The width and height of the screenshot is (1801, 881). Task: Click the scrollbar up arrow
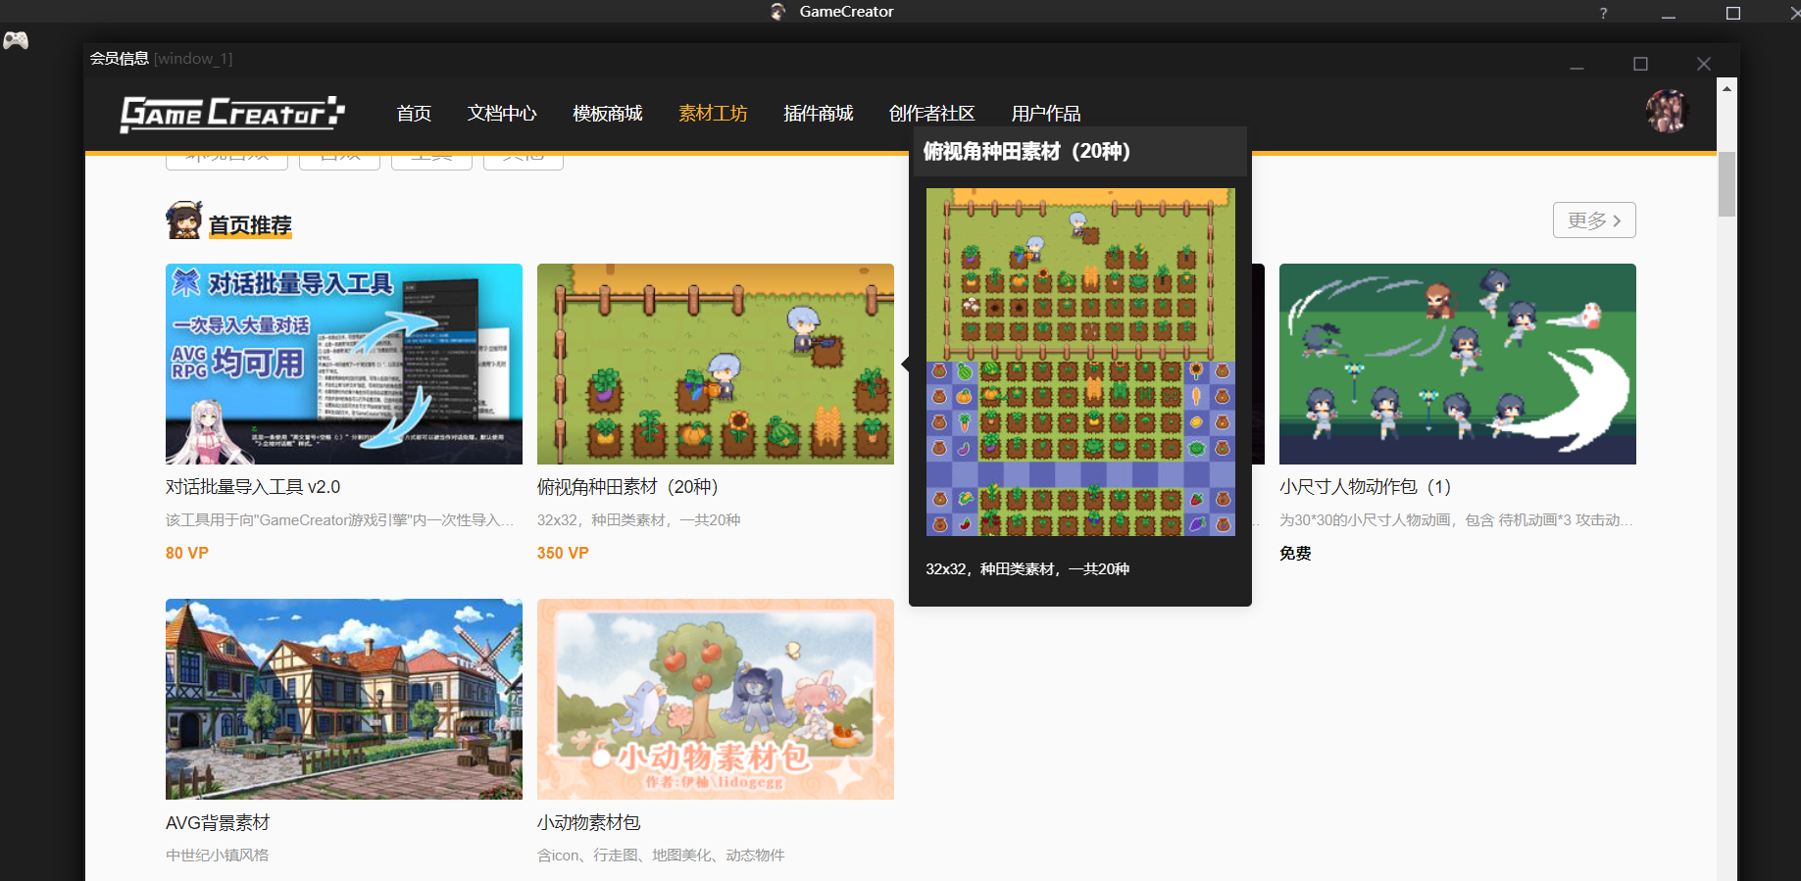tap(1726, 88)
